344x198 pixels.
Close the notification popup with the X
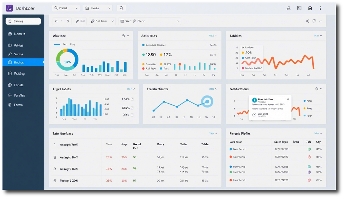(x=288, y=99)
